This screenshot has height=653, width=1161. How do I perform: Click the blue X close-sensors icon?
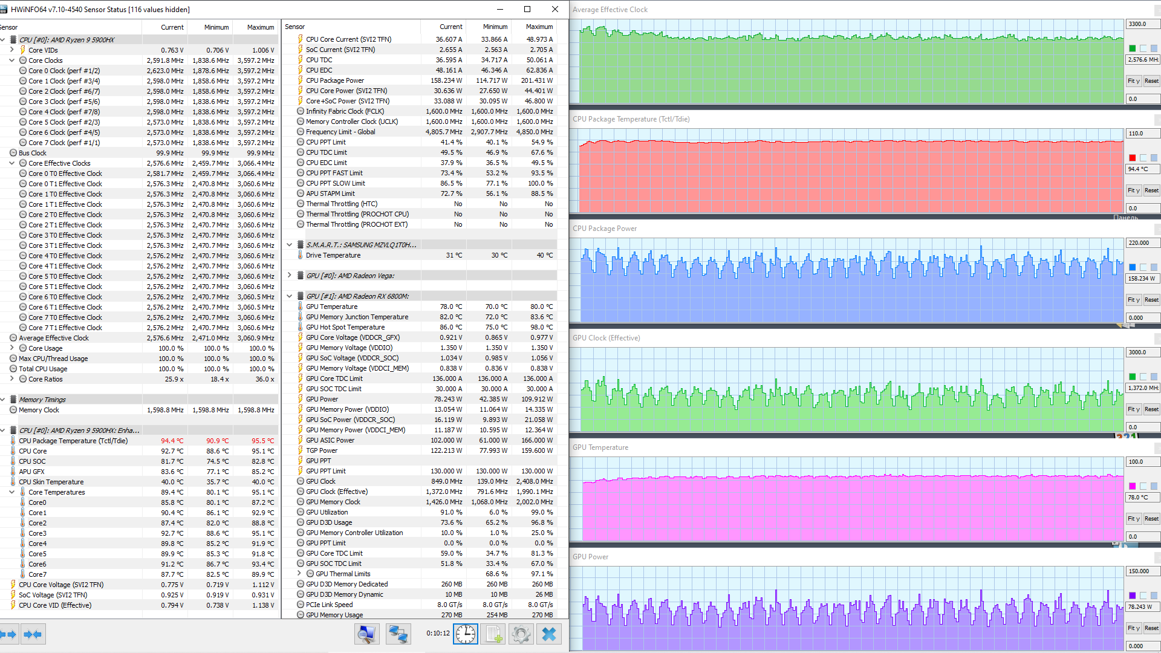[549, 634]
